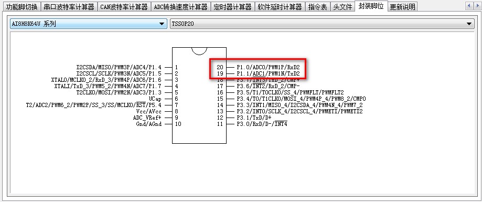
Task: Click pin 17 label P3.6/INT2/RxD_2/CMP-
Action: (268, 86)
